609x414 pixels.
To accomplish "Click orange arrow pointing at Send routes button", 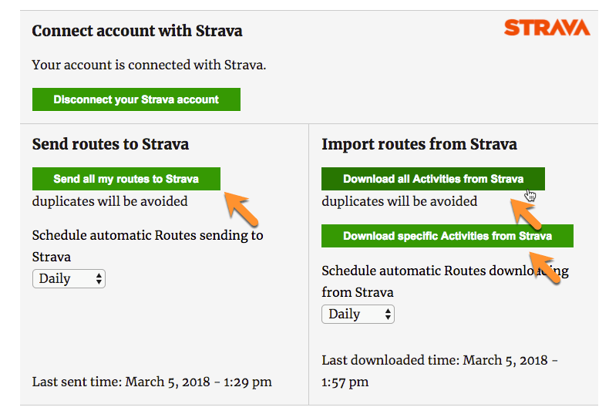I will pyautogui.click(x=240, y=207).
